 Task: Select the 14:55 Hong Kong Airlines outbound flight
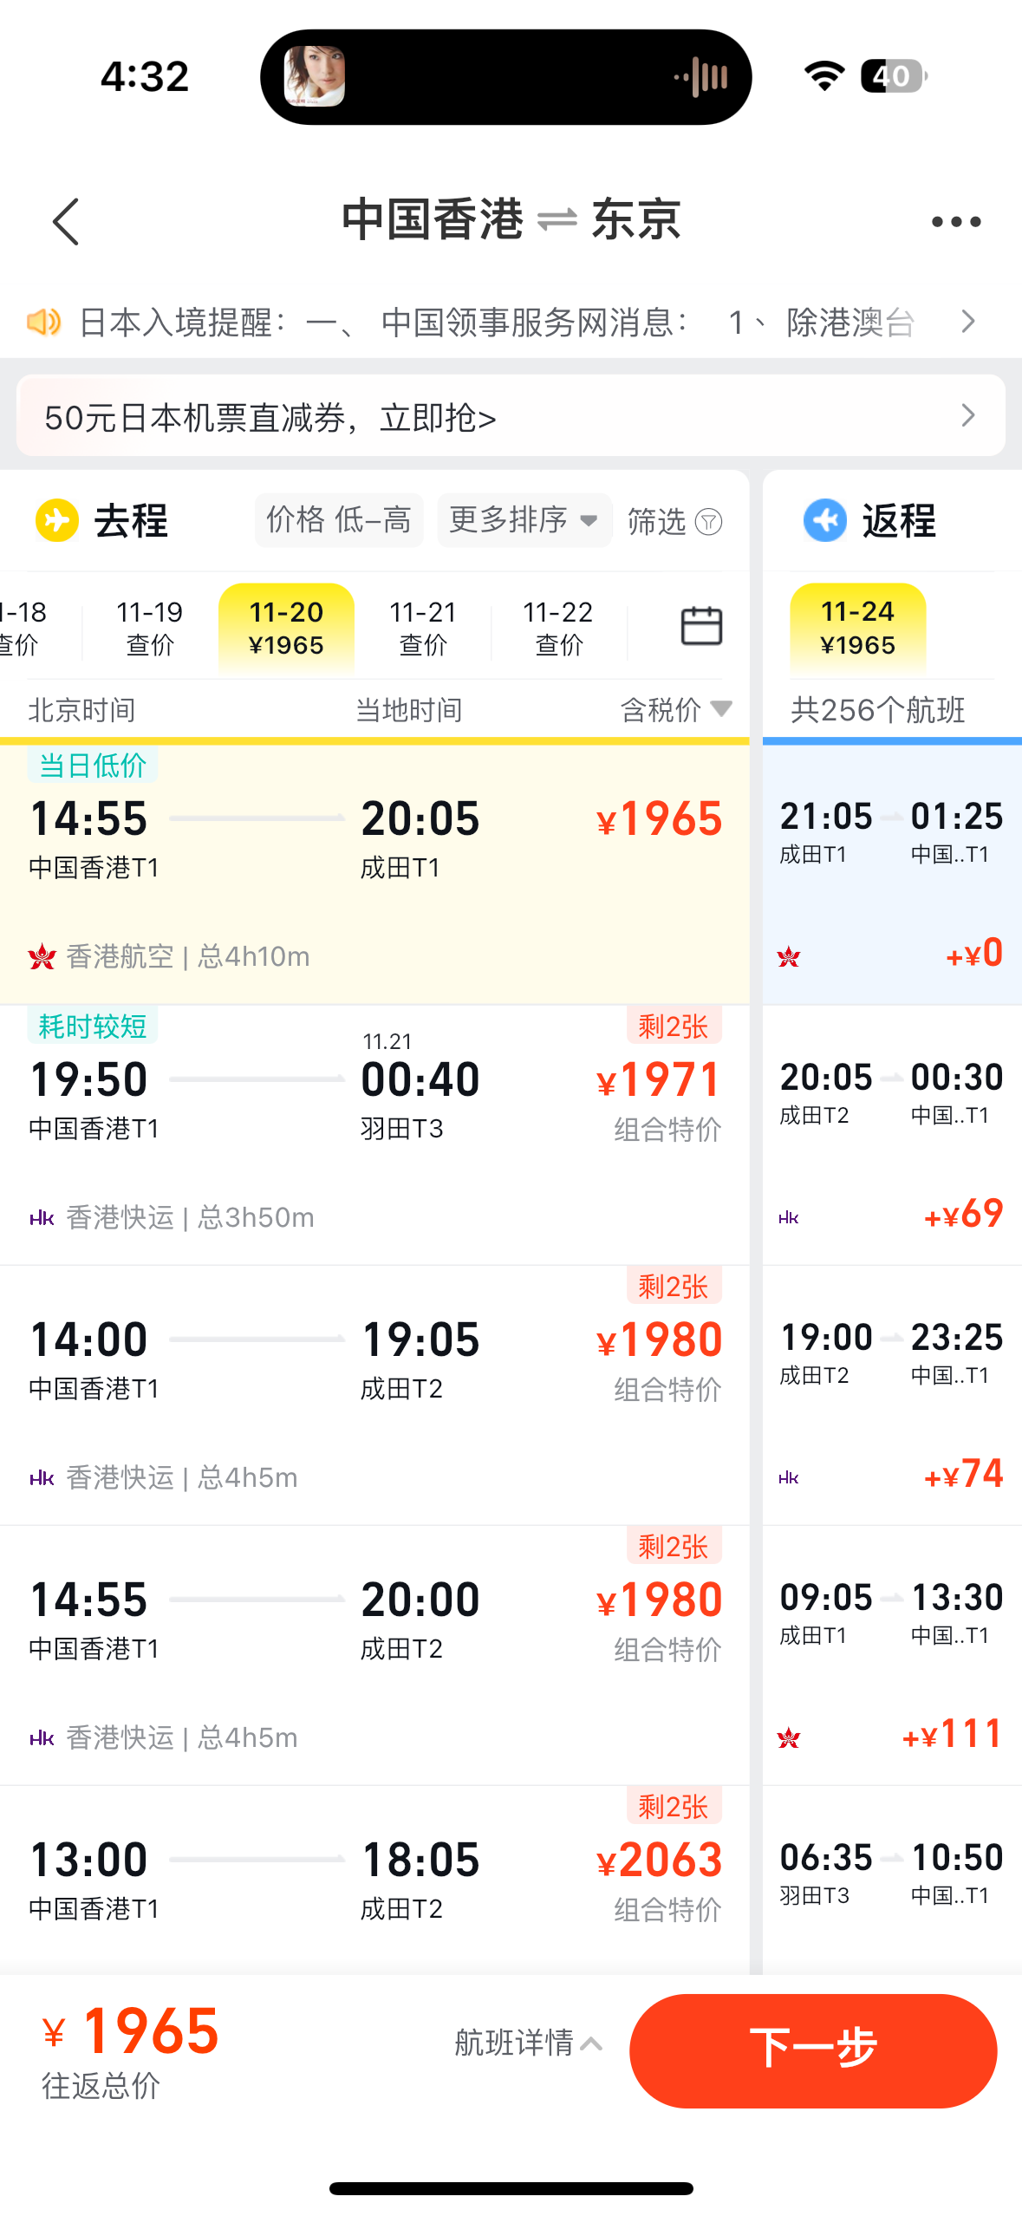tap(374, 873)
